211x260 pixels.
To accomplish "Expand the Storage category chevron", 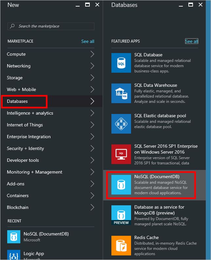I will [x=92, y=78].
